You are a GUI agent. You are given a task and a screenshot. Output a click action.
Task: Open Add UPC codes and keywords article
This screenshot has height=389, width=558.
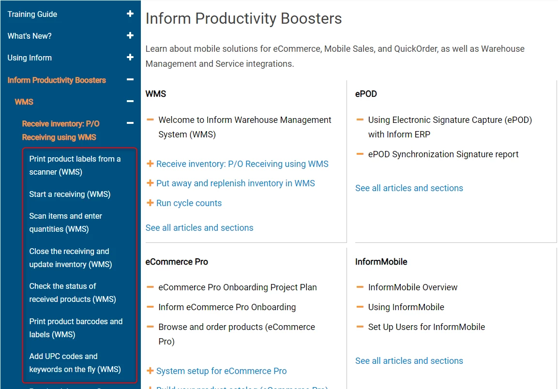click(x=75, y=363)
